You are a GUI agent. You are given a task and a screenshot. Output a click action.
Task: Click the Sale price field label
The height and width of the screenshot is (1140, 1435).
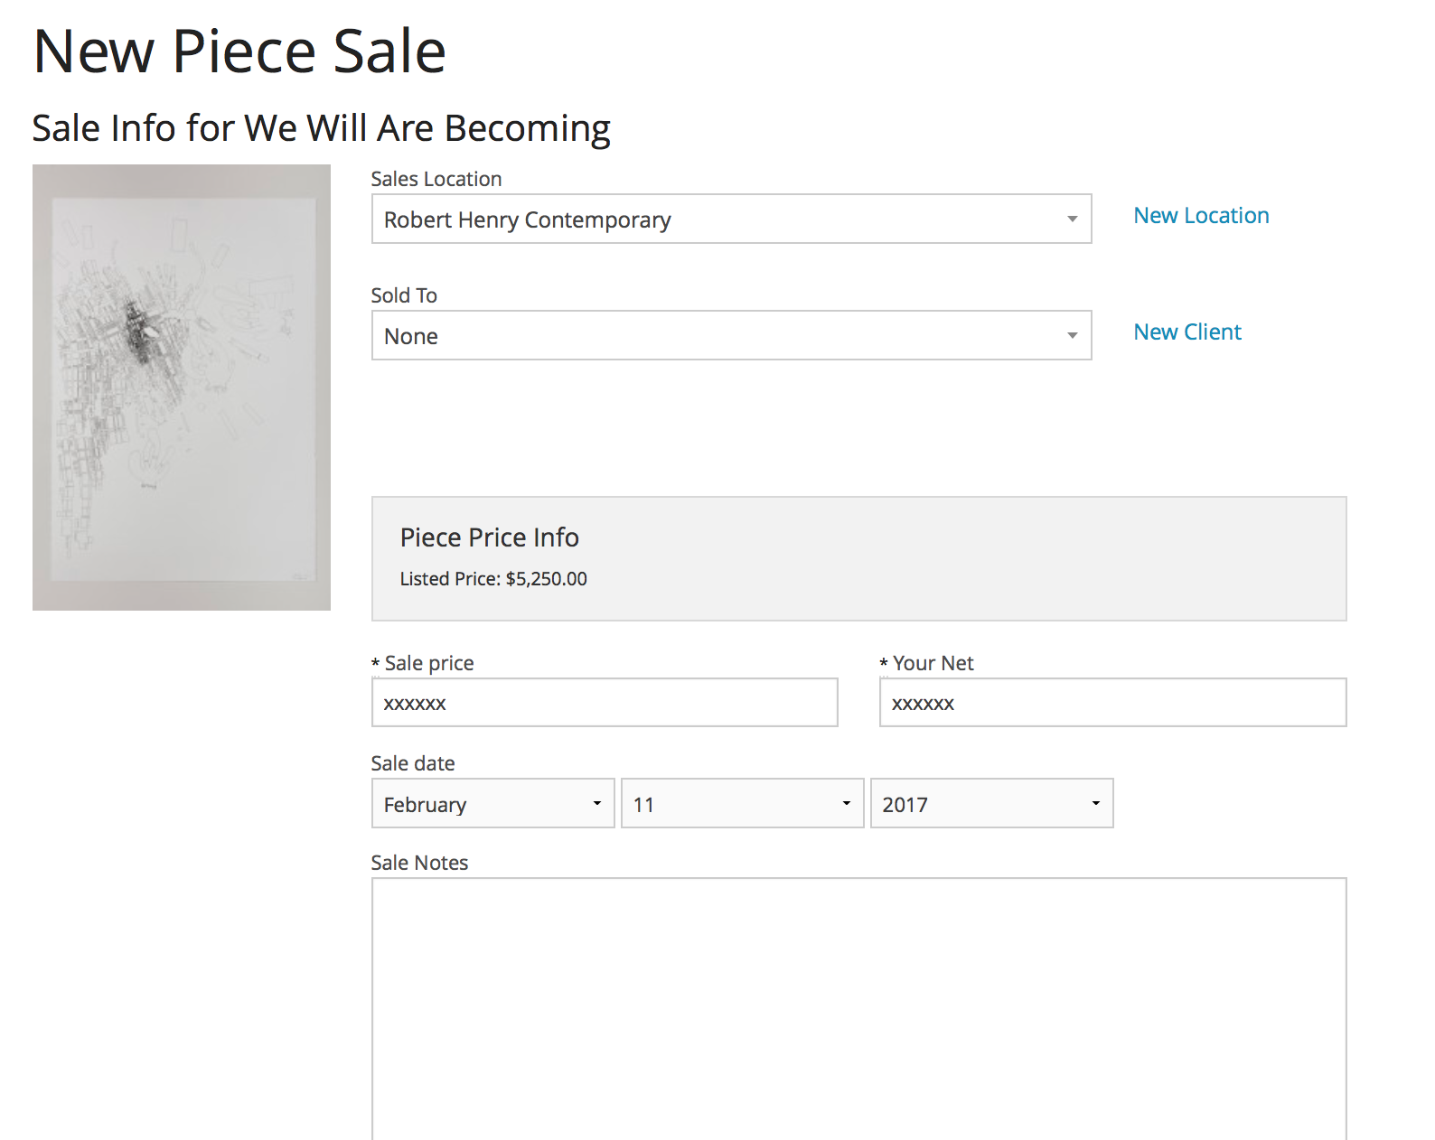coord(428,663)
